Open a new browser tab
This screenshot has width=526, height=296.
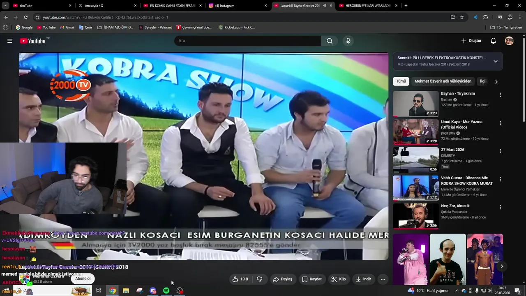tap(406, 6)
